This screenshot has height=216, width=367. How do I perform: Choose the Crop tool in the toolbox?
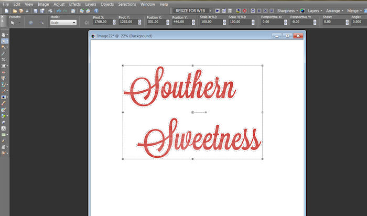pyautogui.click(x=4, y=60)
